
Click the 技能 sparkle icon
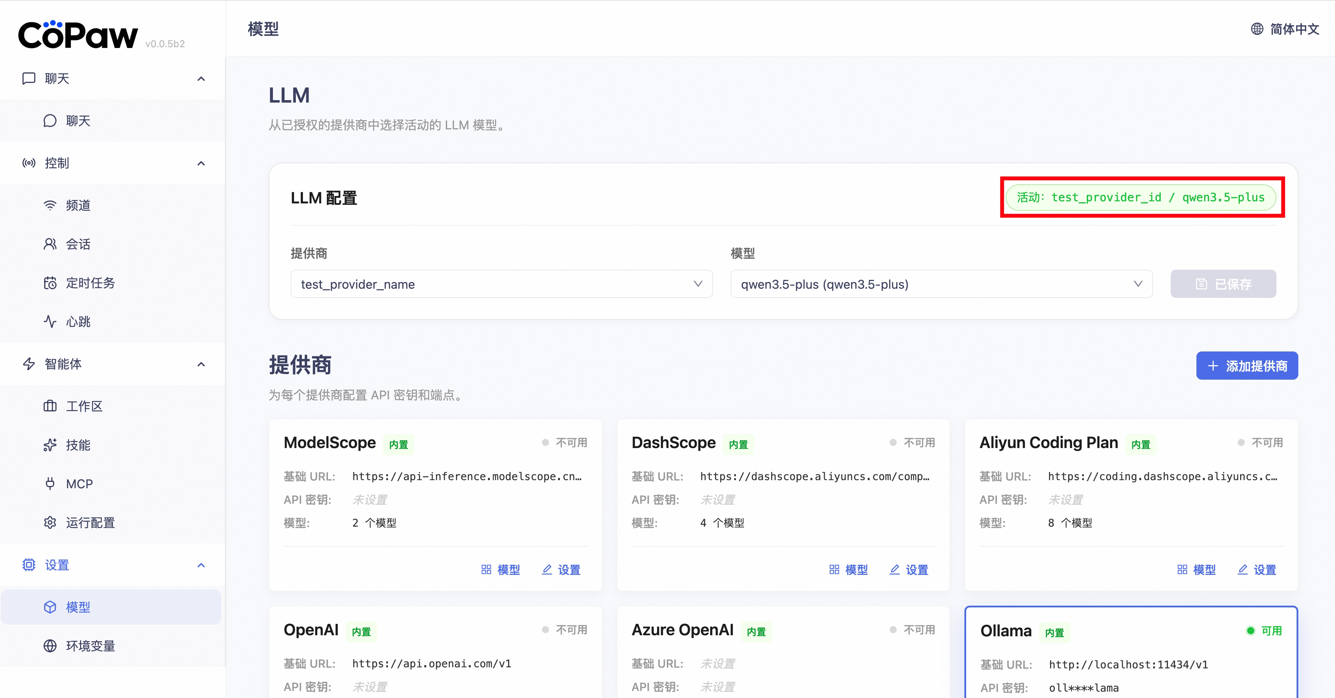point(50,445)
